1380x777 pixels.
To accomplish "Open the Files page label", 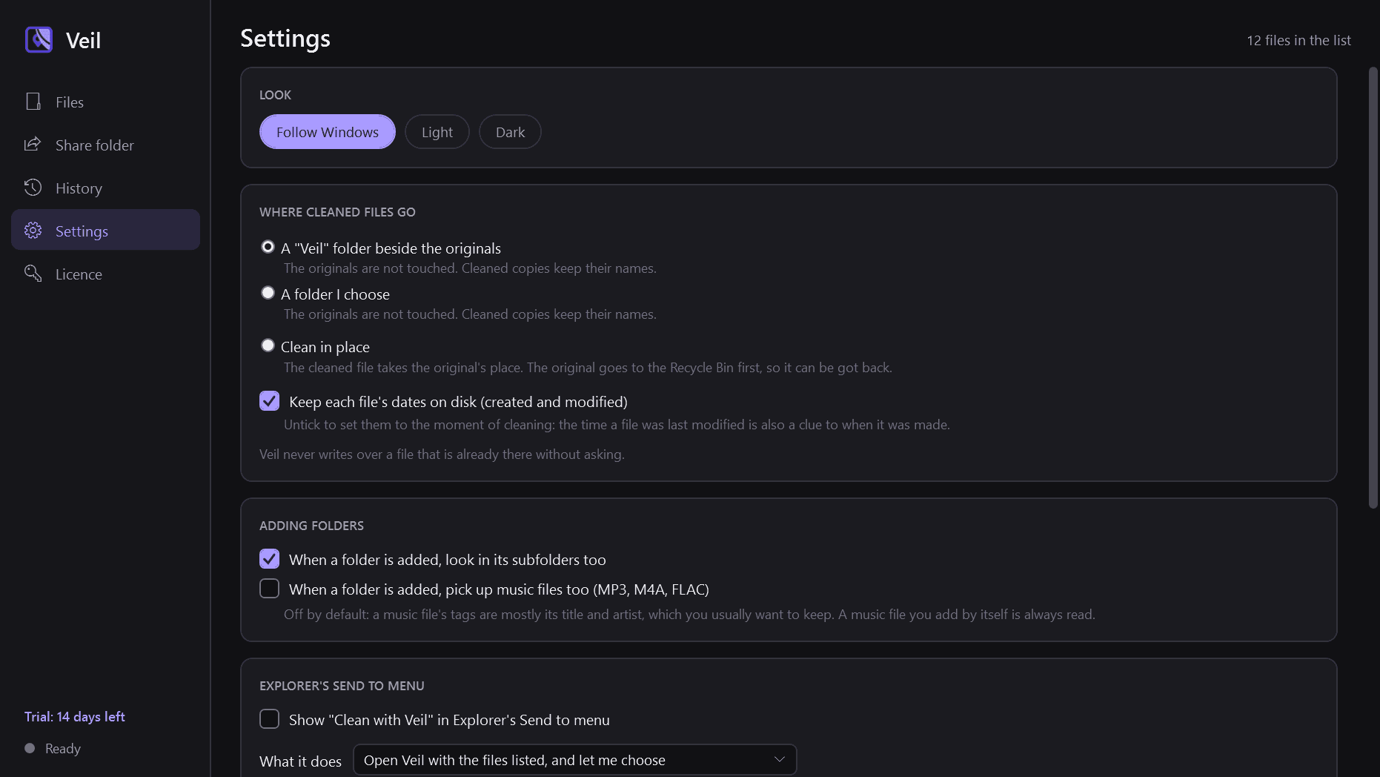I will [70, 102].
